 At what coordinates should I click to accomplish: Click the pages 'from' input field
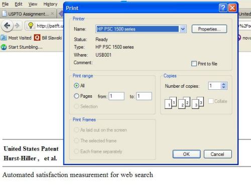pos(116,96)
